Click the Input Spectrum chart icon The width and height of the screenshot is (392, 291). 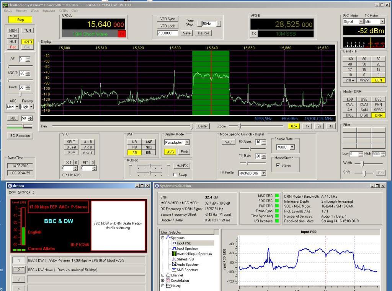[x=174, y=249]
